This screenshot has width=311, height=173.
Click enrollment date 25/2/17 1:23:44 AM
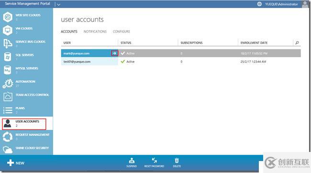tap(253, 62)
